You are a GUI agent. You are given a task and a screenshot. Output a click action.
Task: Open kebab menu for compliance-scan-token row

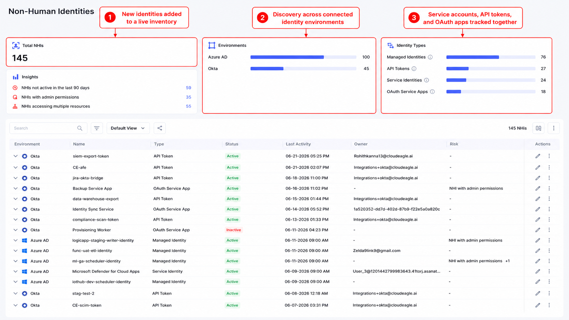(x=549, y=219)
